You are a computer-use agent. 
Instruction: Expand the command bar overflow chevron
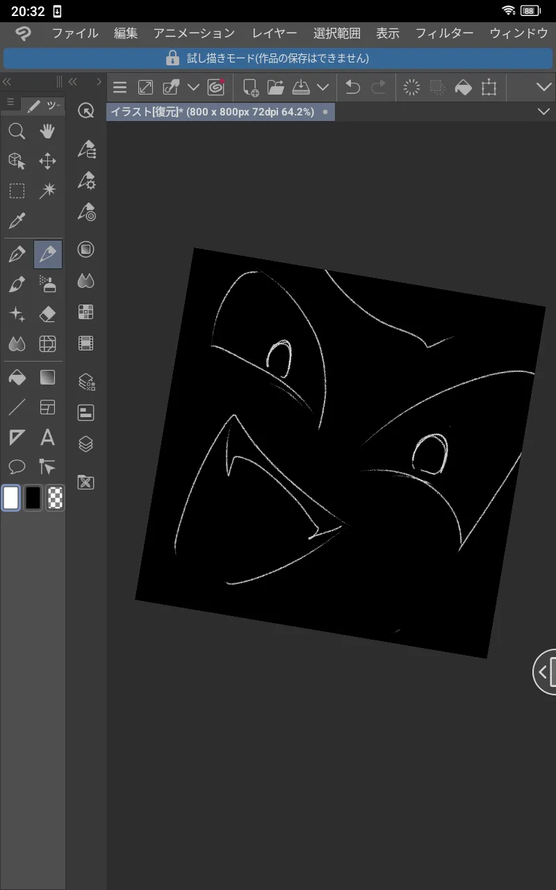[x=543, y=88]
